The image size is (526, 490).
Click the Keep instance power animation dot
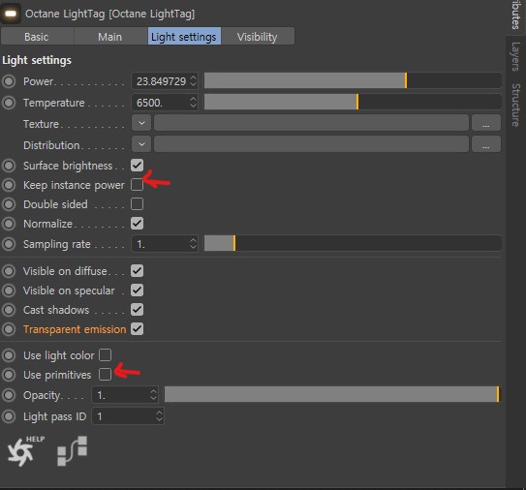(9, 185)
